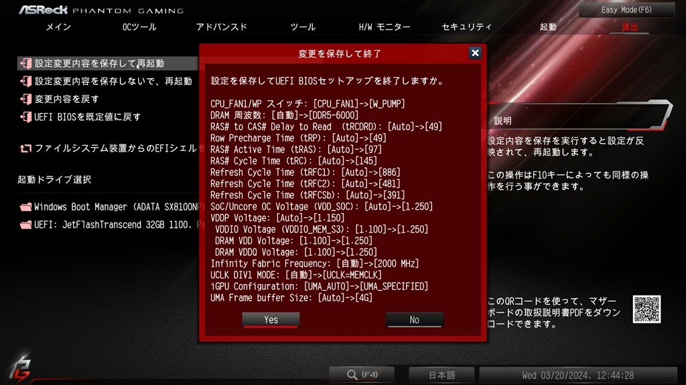Image resolution: width=686 pixels, height=385 pixels.
Task: Click the VDDIO Voltage (VDDIO_MEM_S3) line
Action: coord(322,229)
